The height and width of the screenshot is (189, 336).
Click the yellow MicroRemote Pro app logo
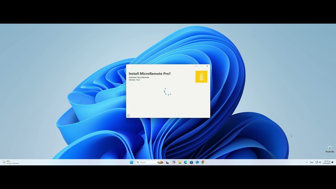point(201,77)
